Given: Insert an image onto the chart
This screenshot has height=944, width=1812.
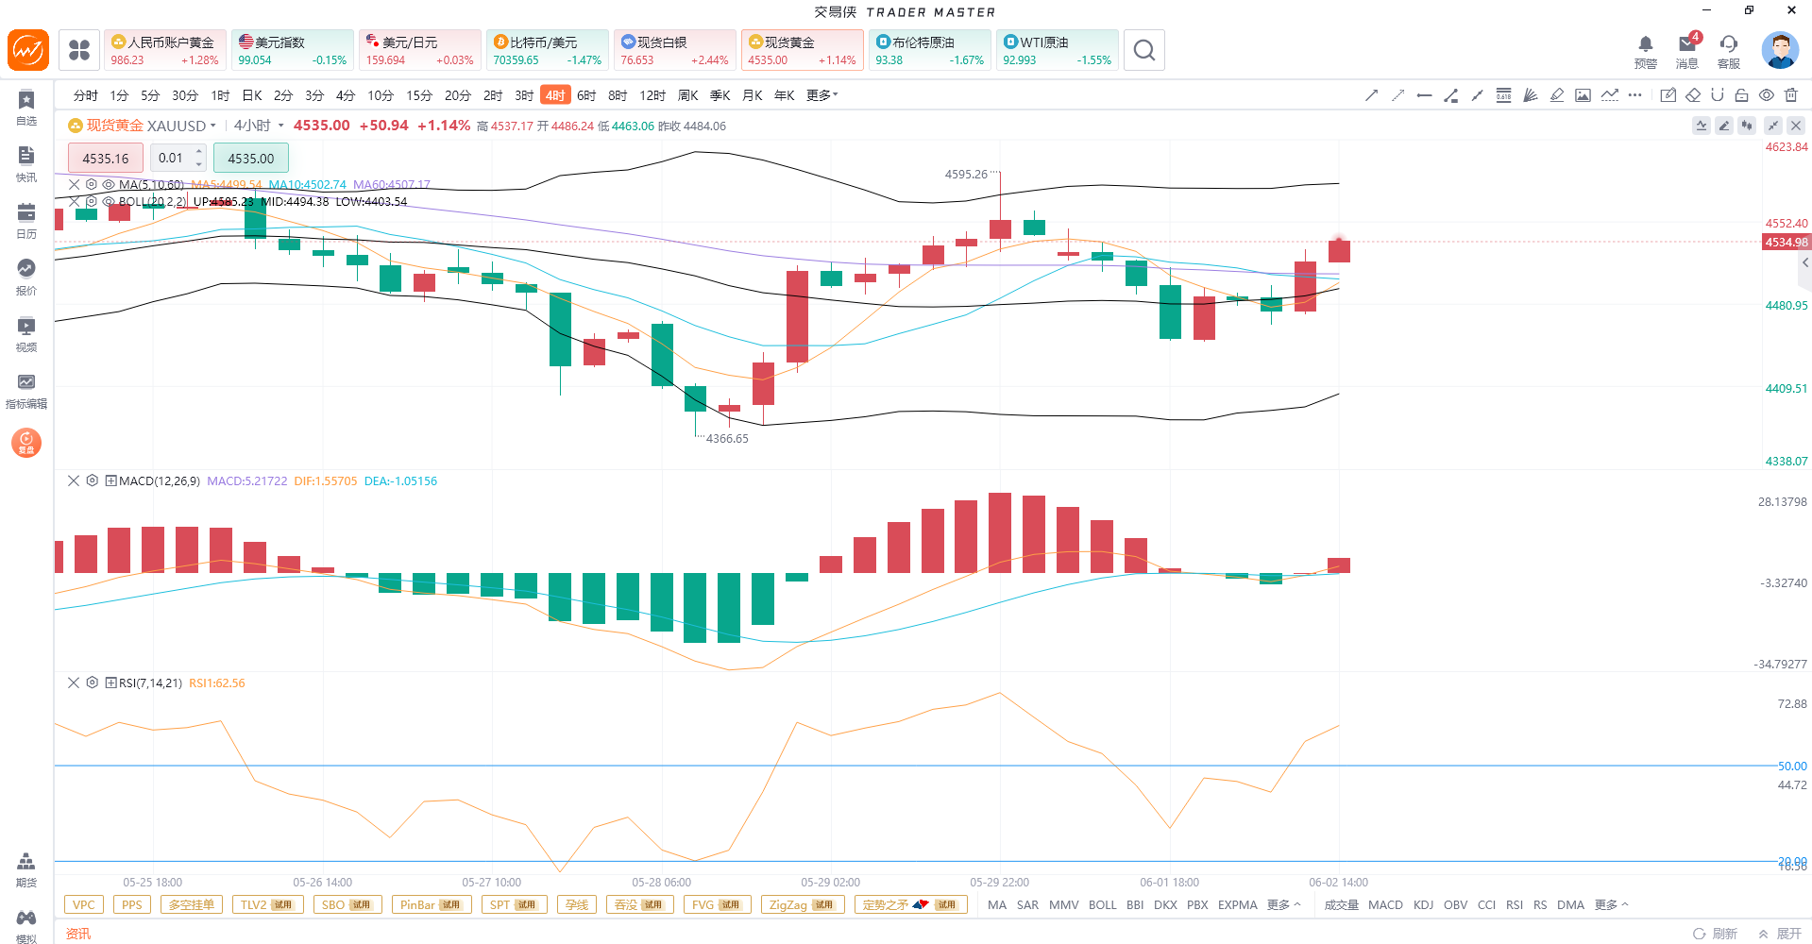Looking at the screenshot, I should point(1583,95).
